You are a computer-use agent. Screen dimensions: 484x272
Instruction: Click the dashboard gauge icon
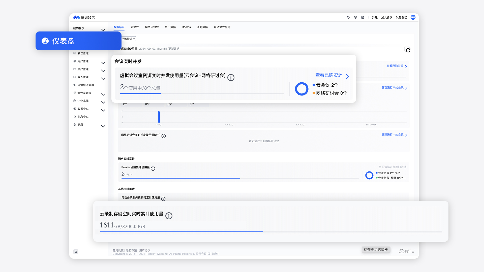(45, 41)
